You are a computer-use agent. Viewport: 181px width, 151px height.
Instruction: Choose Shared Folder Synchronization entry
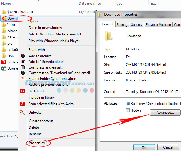click(52, 79)
